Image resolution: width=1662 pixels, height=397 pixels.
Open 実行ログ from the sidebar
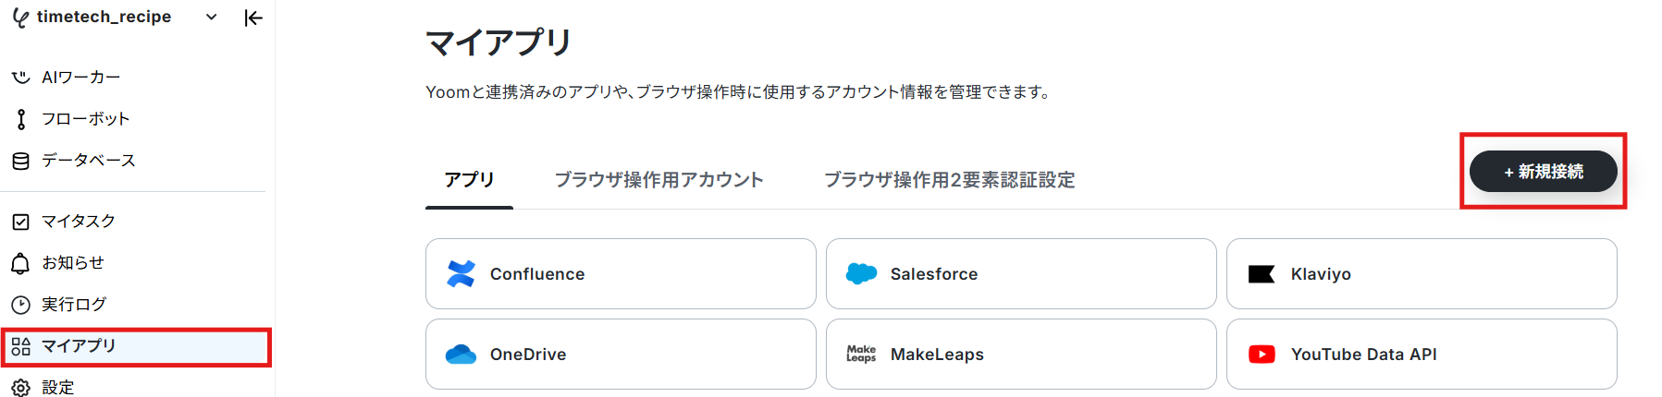73,305
